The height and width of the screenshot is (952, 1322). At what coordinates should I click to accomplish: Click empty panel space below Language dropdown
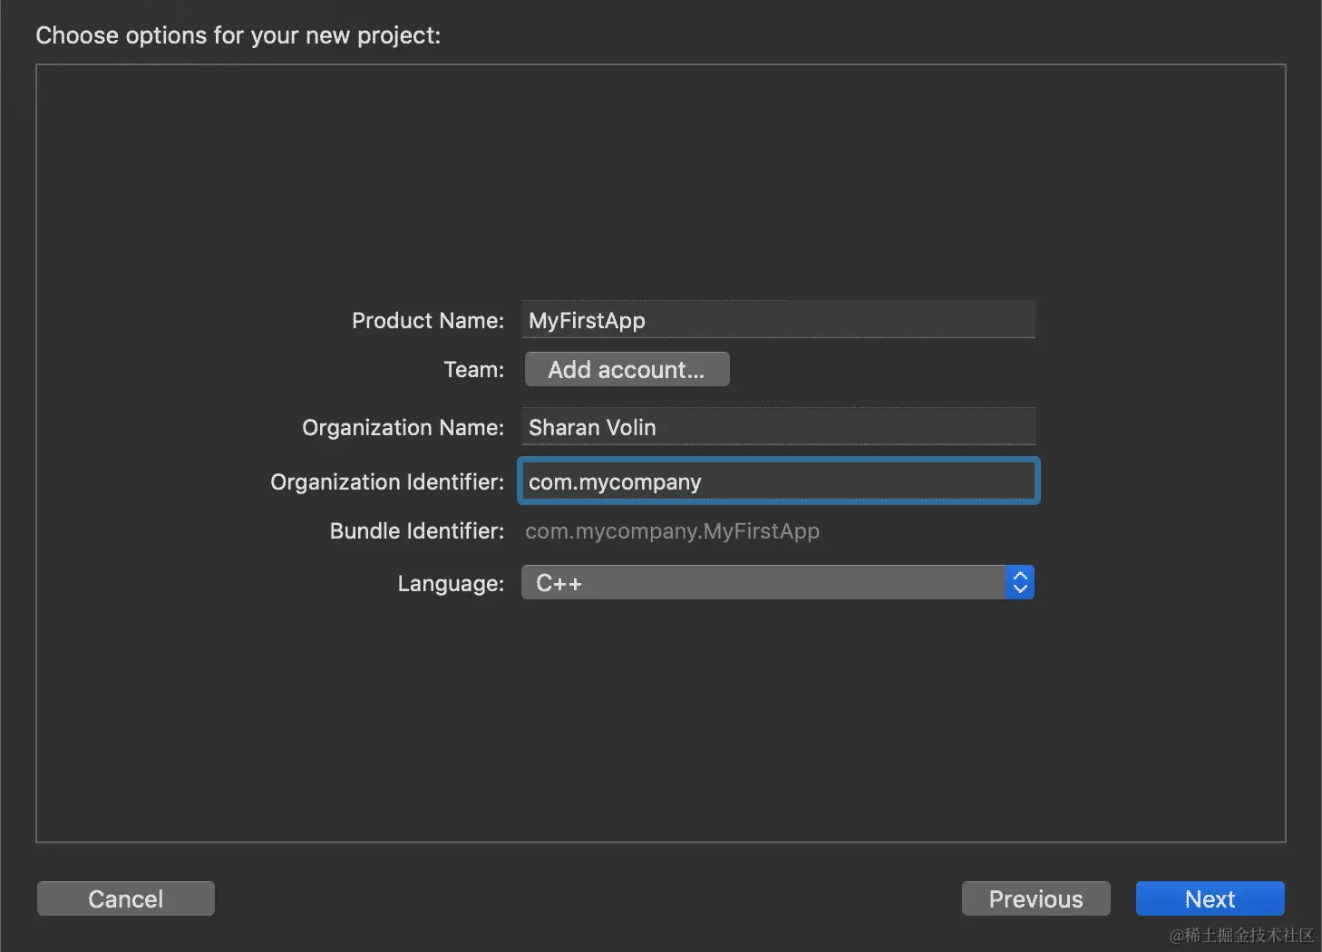click(660, 725)
